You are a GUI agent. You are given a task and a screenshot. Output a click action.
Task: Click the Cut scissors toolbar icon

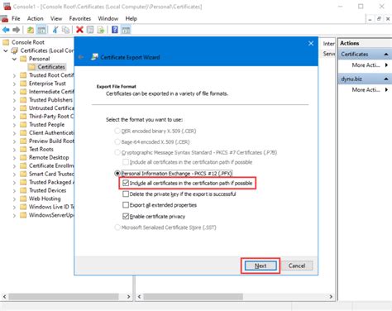(55, 30)
